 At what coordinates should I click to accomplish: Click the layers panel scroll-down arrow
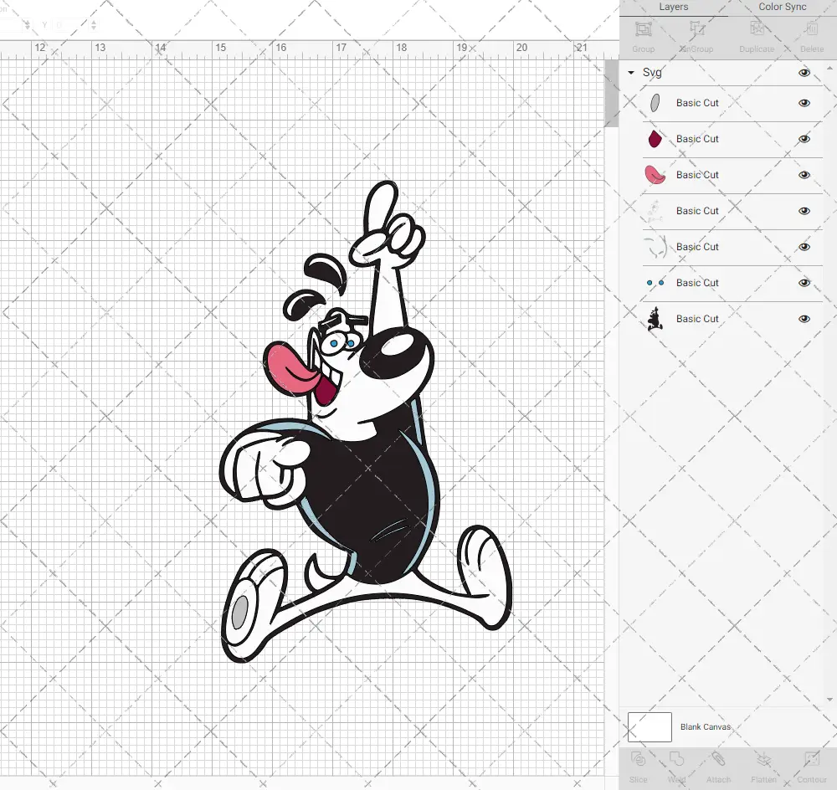pyautogui.click(x=829, y=700)
